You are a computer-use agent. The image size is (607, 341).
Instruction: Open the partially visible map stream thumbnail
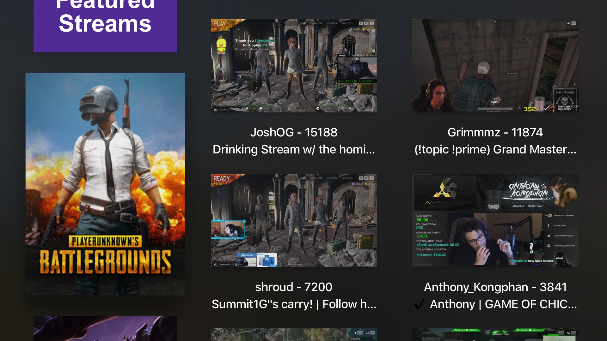coord(294,335)
